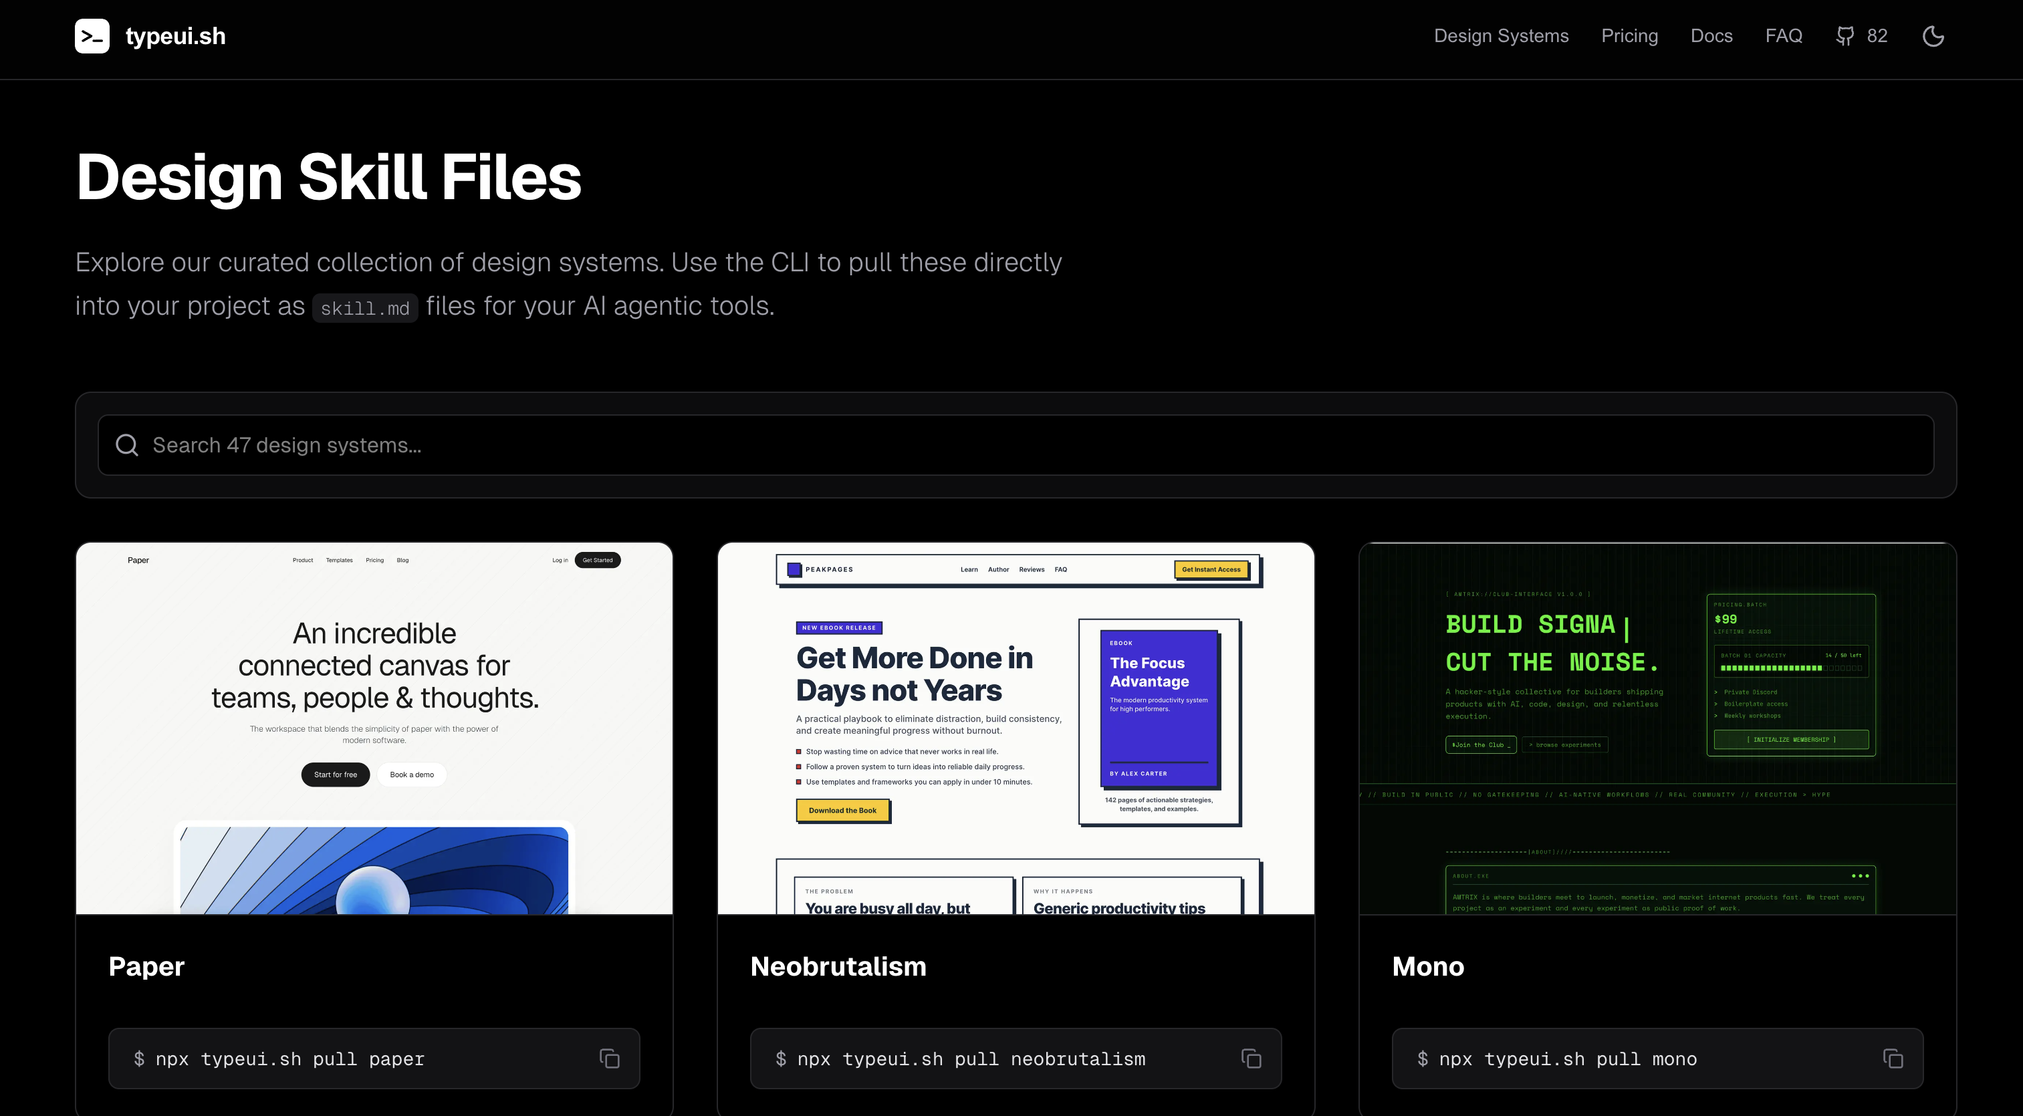
Task: Click the typeui.sh terminal logo icon
Action: [92, 36]
